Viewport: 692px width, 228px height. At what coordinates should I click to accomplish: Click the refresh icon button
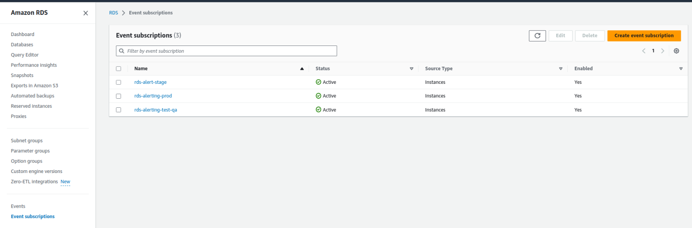(x=537, y=36)
